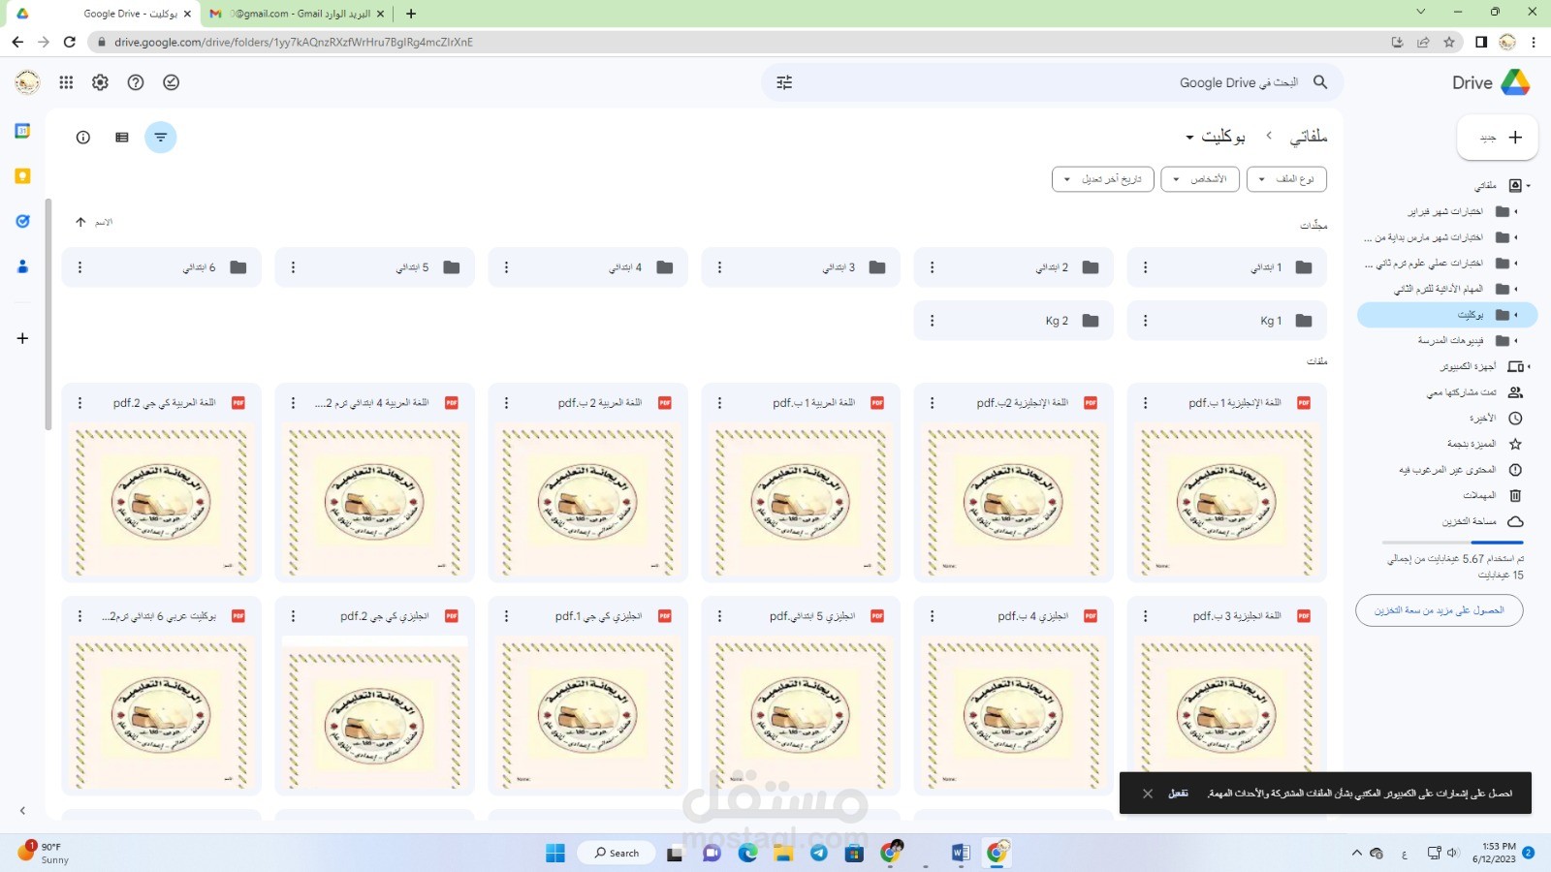
Task: Open the Google account avatar menu
Action: (x=27, y=82)
